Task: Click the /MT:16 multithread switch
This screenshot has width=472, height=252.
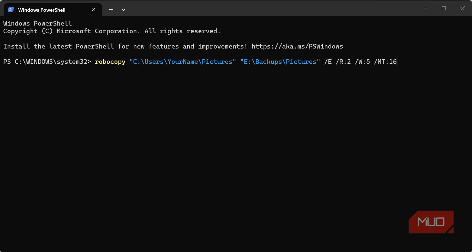Action: click(385, 62)
